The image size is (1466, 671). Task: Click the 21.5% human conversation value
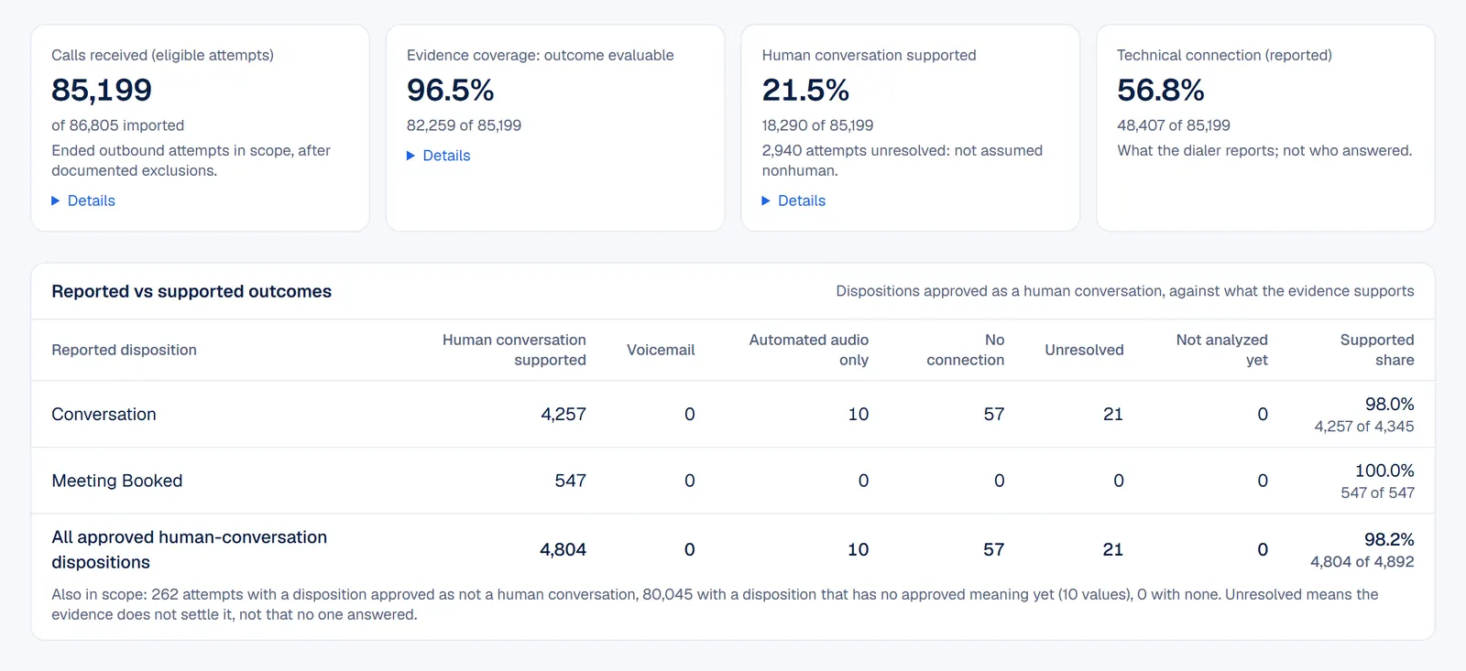click(x=805, y=90)
